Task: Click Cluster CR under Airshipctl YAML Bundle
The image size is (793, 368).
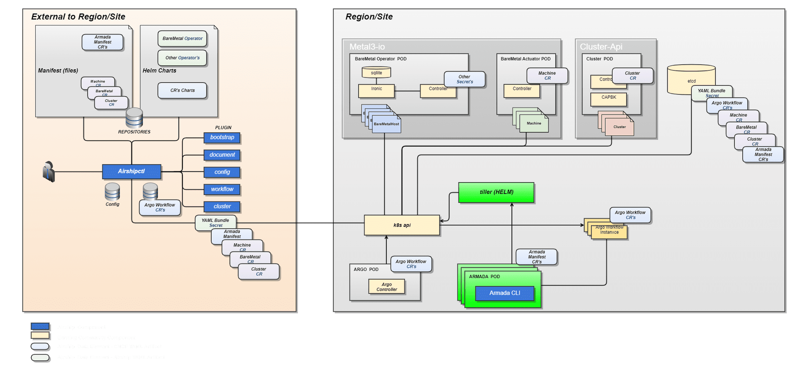Action: (x=259, y=271)
